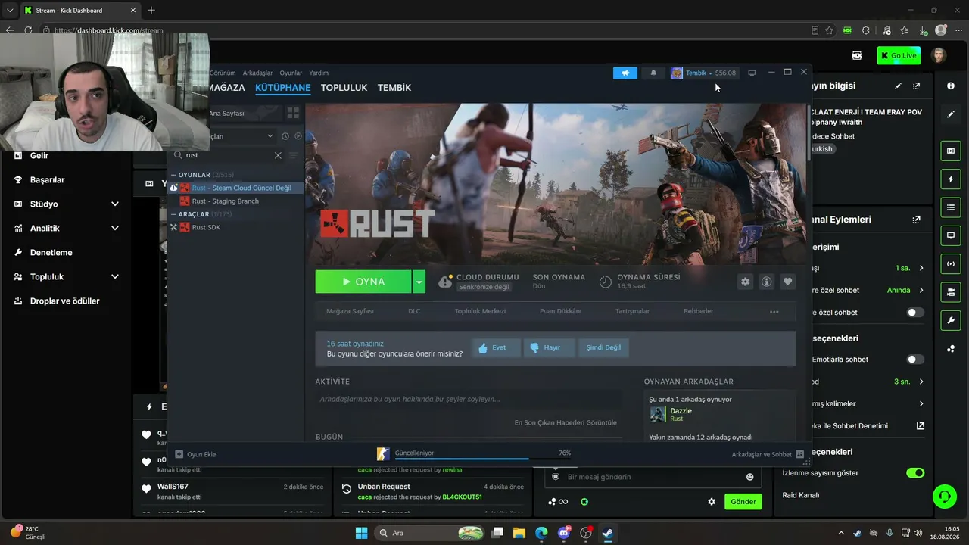Screen dimensions: 969x545
Task: Open Kick support headset button
Action: click(944, 497)
